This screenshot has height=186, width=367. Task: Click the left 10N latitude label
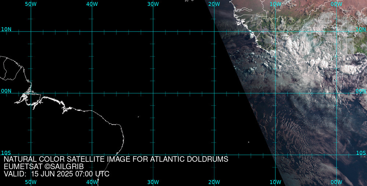click(x=6, y=29)
